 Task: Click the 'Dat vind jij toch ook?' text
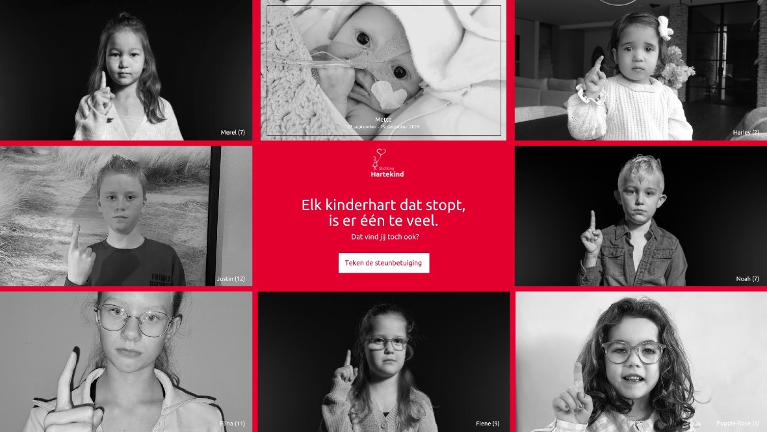385,237
